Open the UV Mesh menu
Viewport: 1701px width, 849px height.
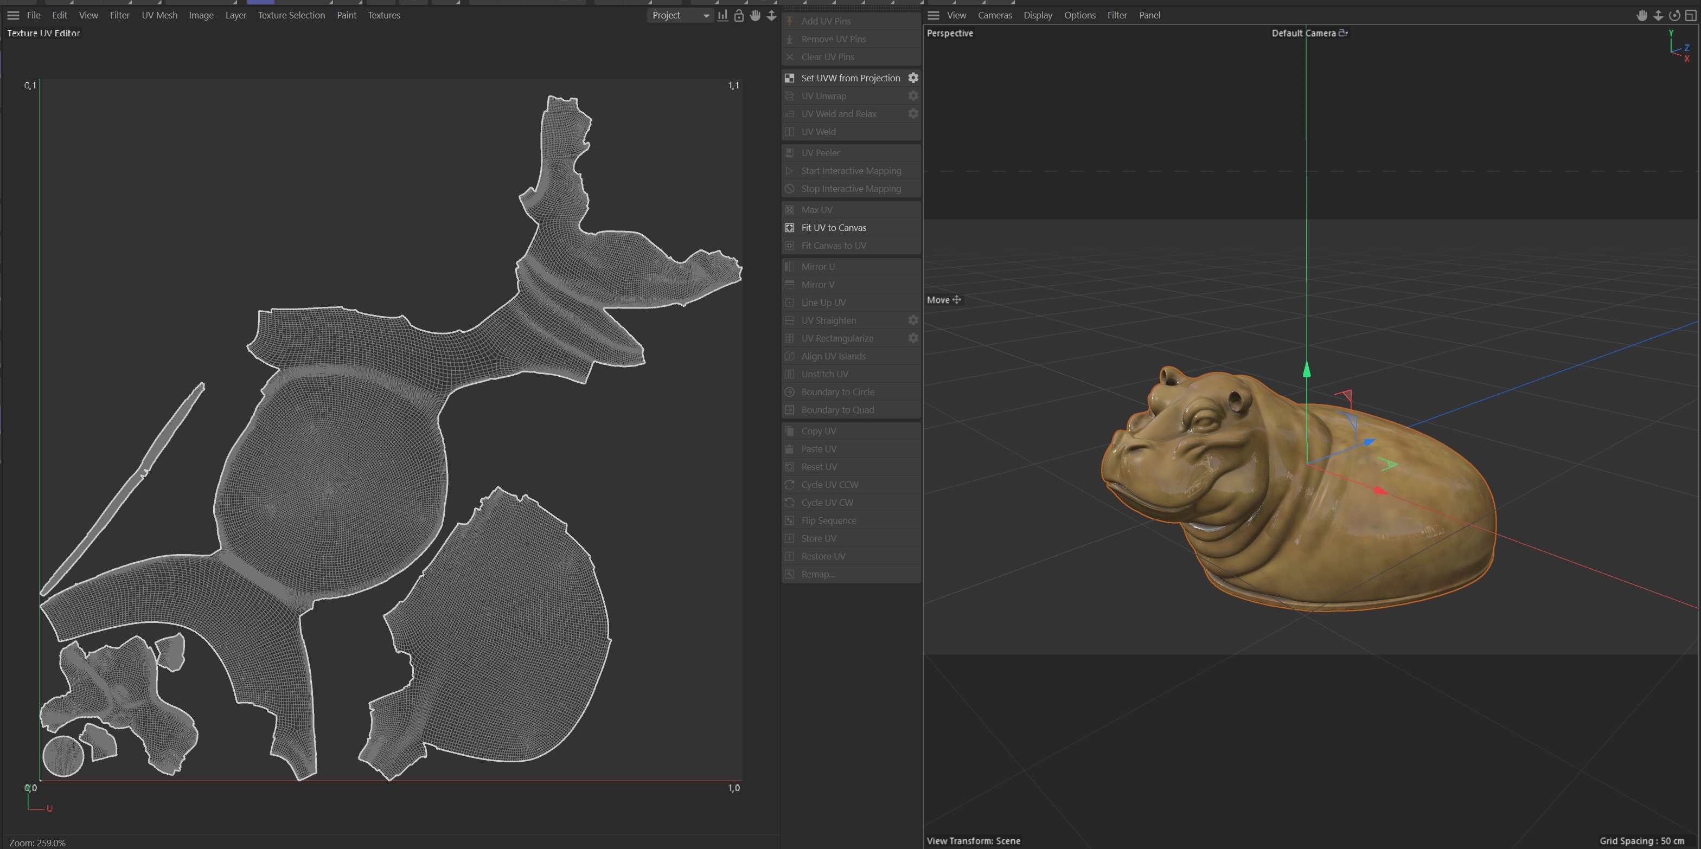coord(159,15)
